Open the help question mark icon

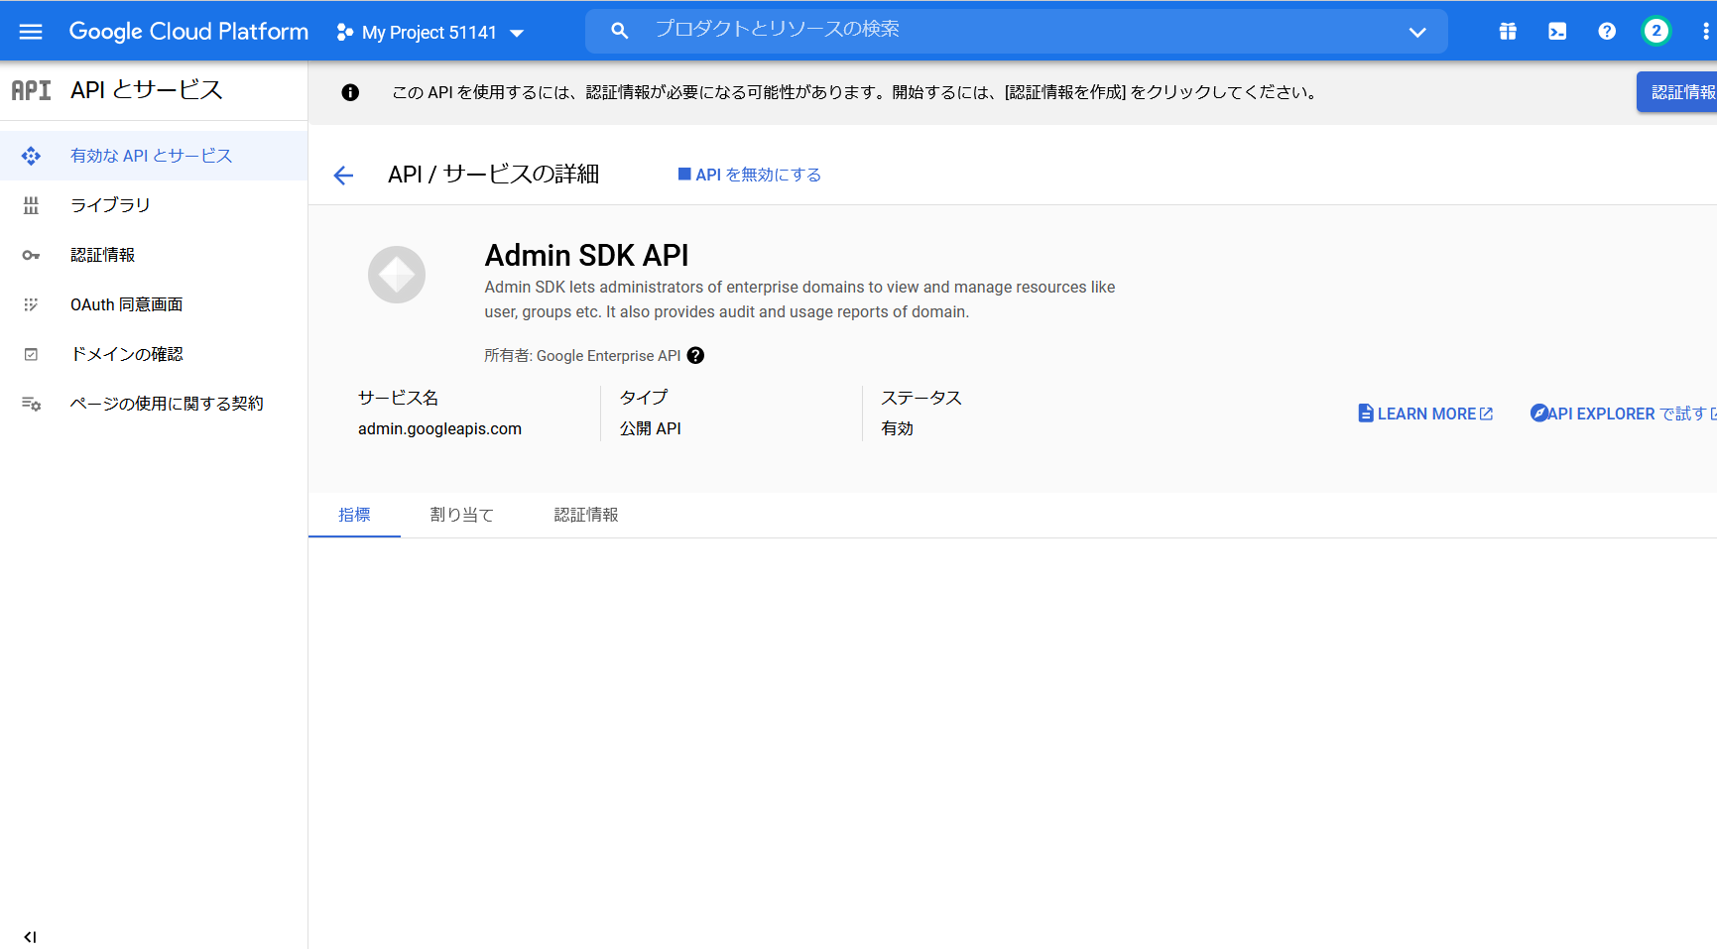pos(1607,32)
